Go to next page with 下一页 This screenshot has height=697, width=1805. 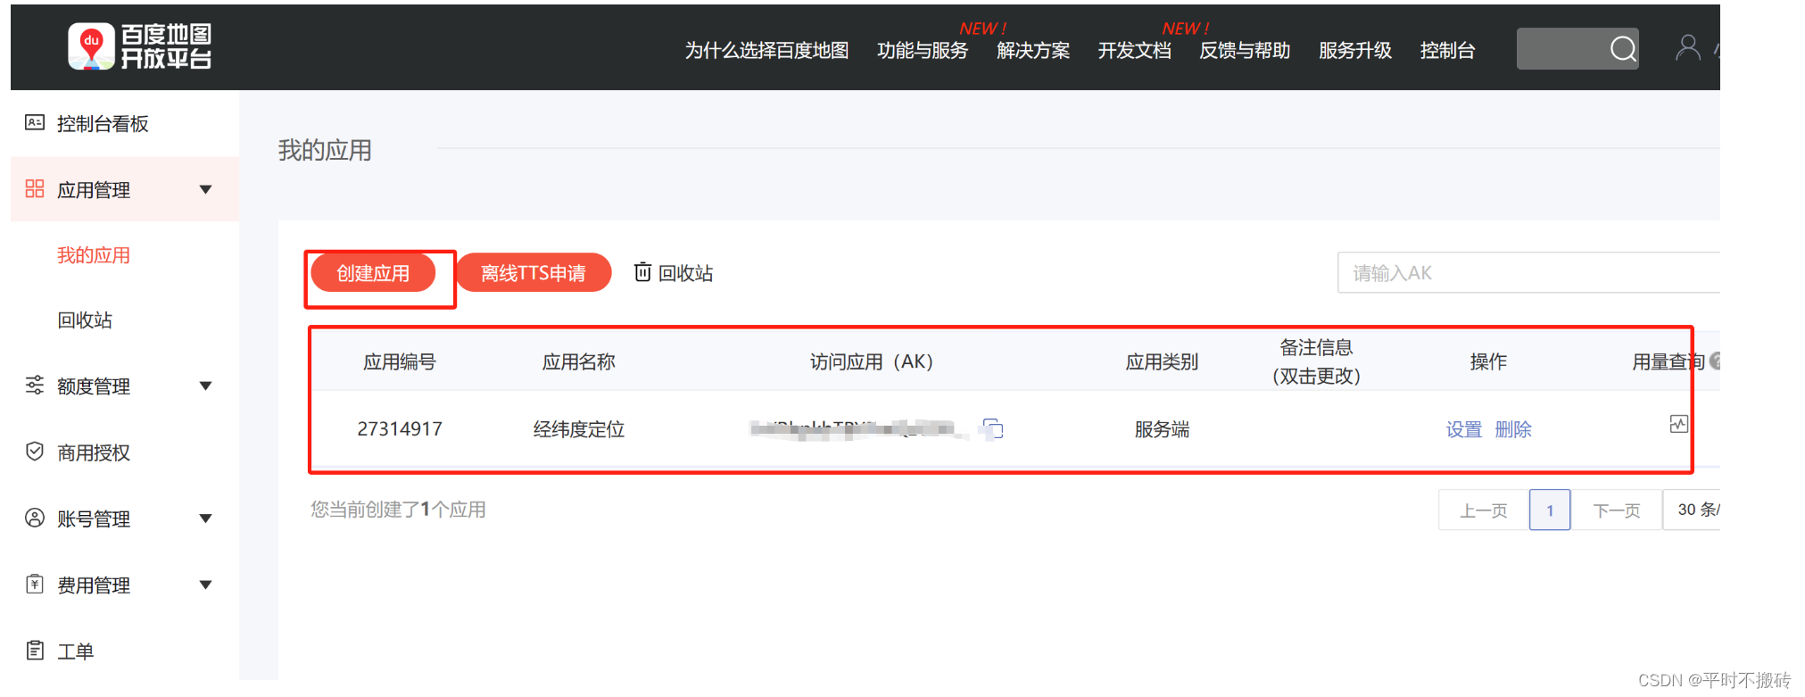coord(1617,510)
